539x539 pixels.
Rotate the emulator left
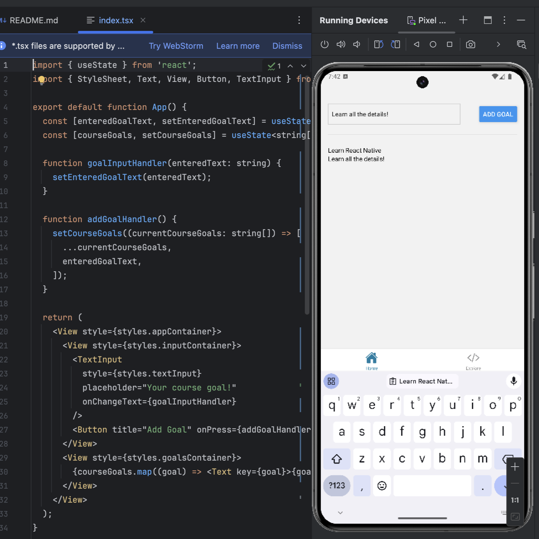point(378,44)
